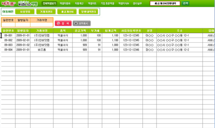The width and height of the screenshot is (215, 128).
Task: Click the 부가세 column header
Action: (x=95, y=30)
